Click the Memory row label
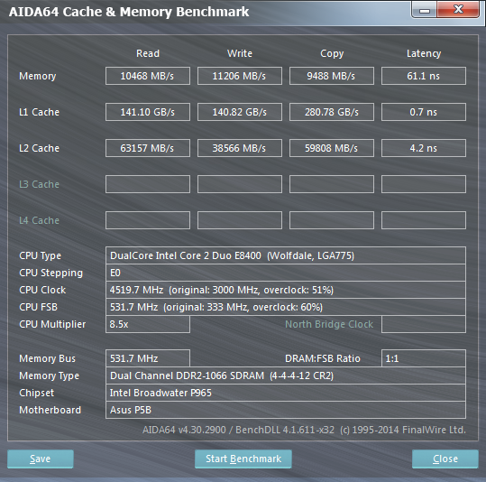Image resolution: width=486 pixels, height=482 pixels. click(38, 76)
